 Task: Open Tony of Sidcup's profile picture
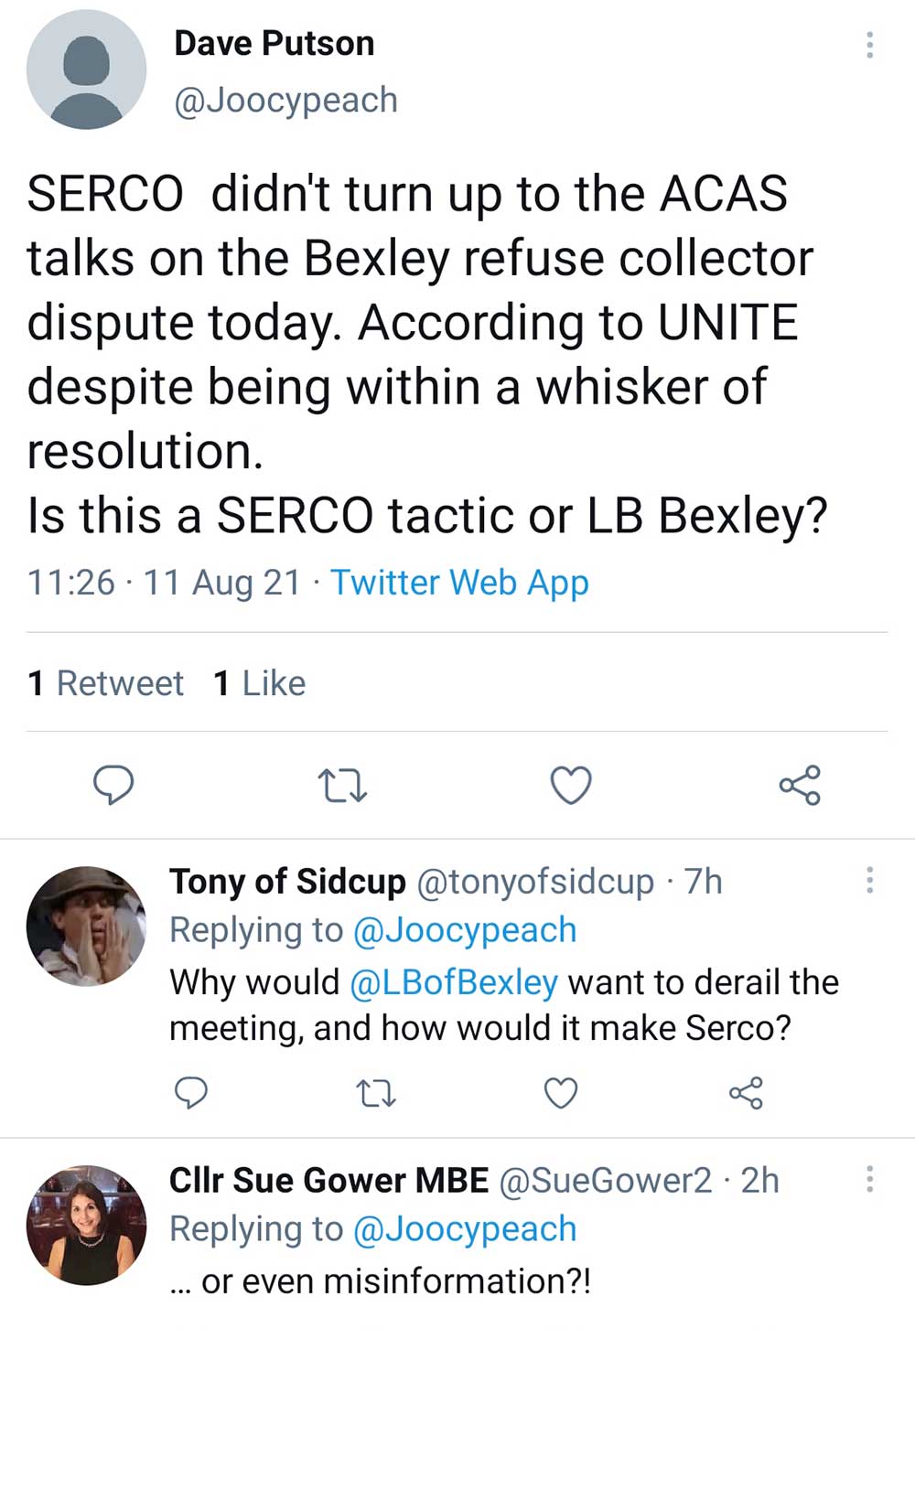(x=86, y=926)
